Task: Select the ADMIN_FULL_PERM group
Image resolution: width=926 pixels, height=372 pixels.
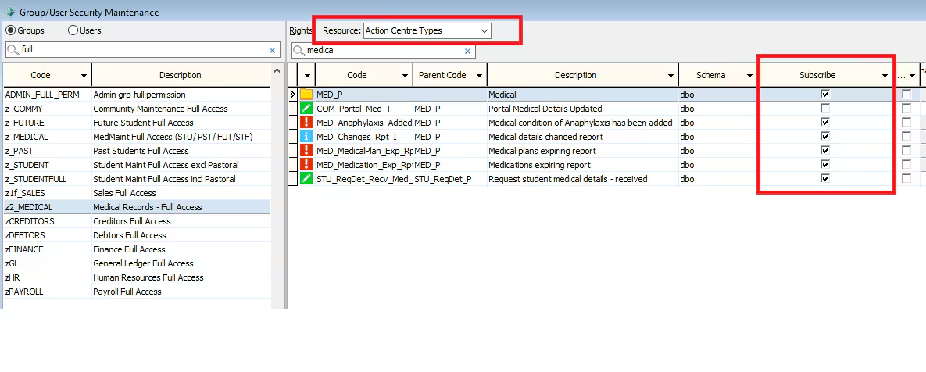Action: [x=137, y=94]
